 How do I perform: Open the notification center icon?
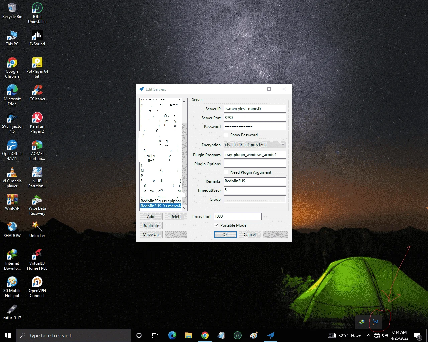pos(418,335)
